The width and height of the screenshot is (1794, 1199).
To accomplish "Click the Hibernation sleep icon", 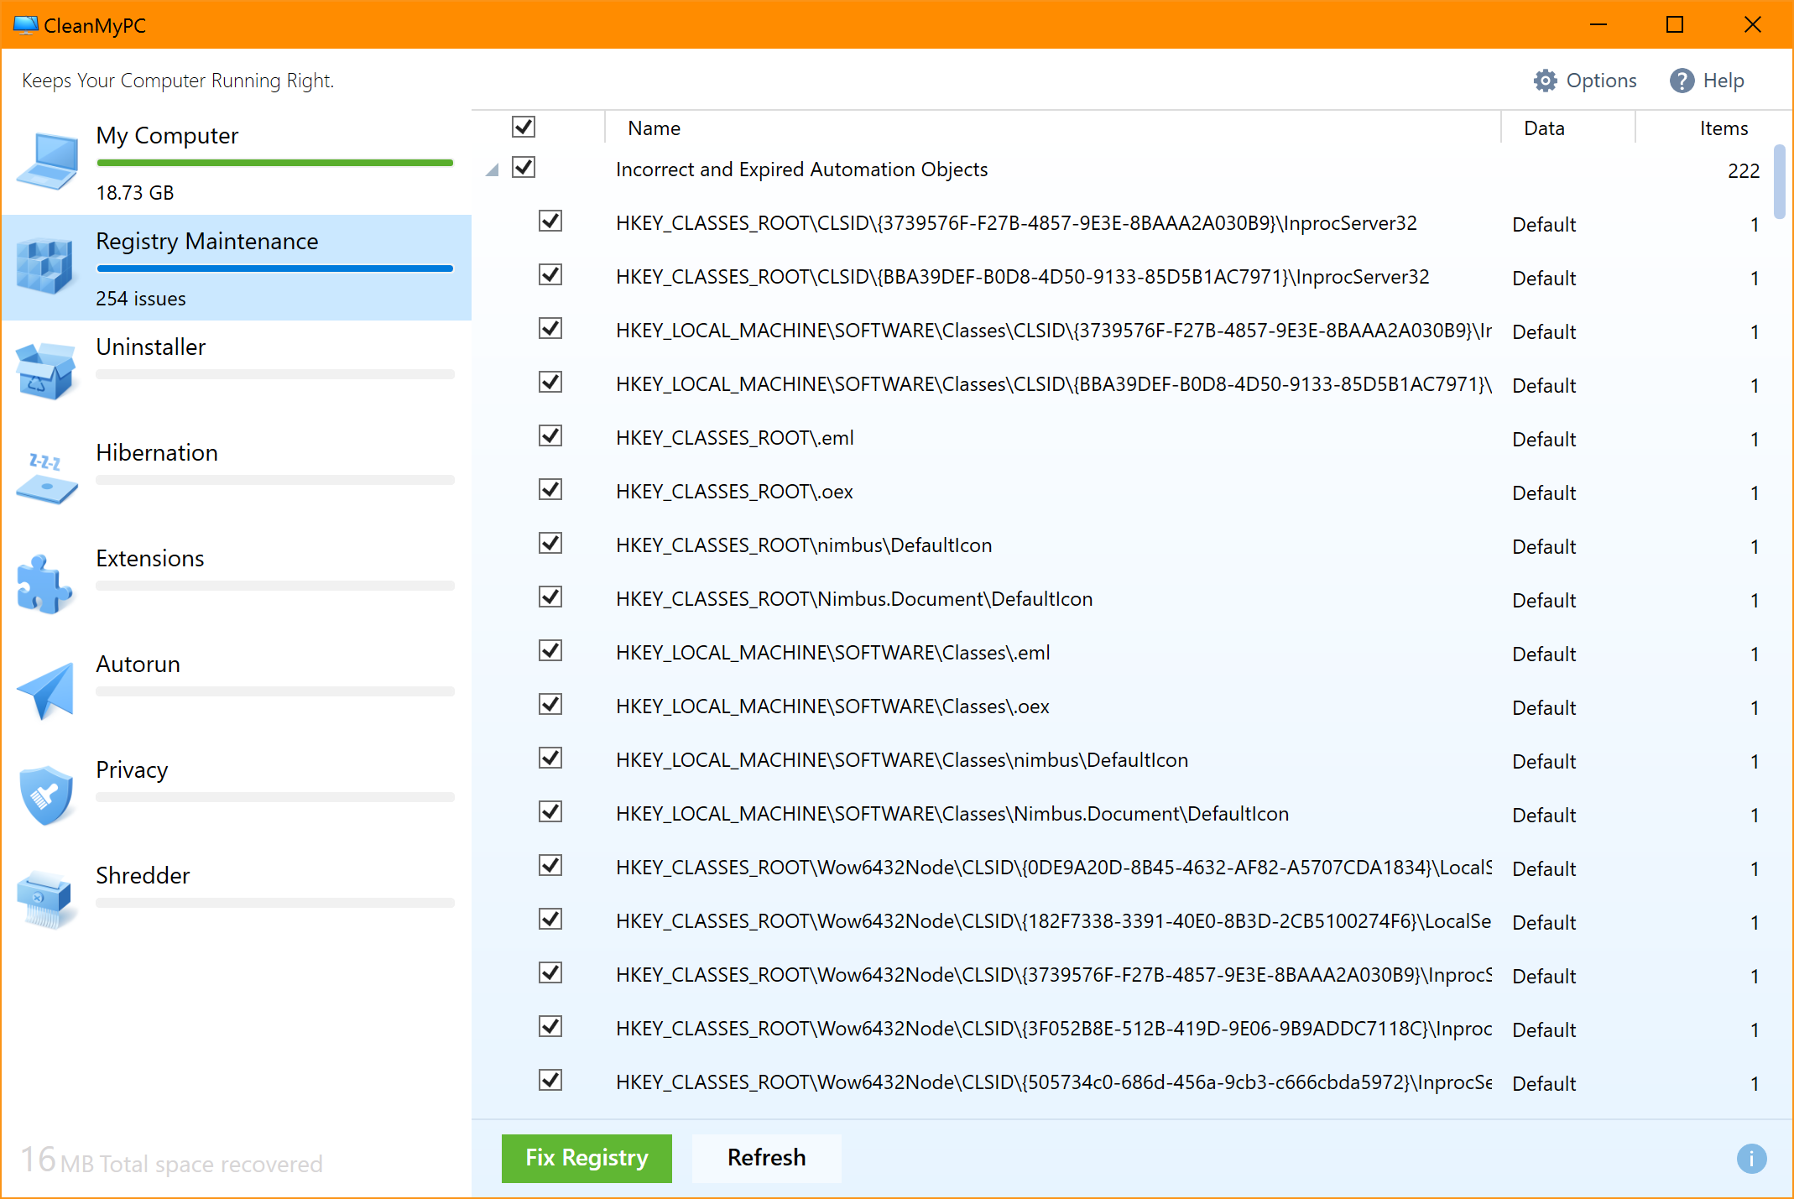I will (x=45, y=478).
